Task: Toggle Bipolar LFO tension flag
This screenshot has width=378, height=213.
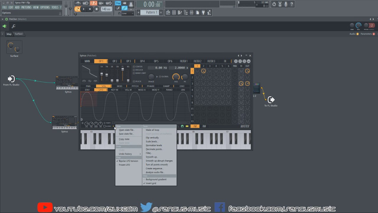Action: [x=128, y=161]
